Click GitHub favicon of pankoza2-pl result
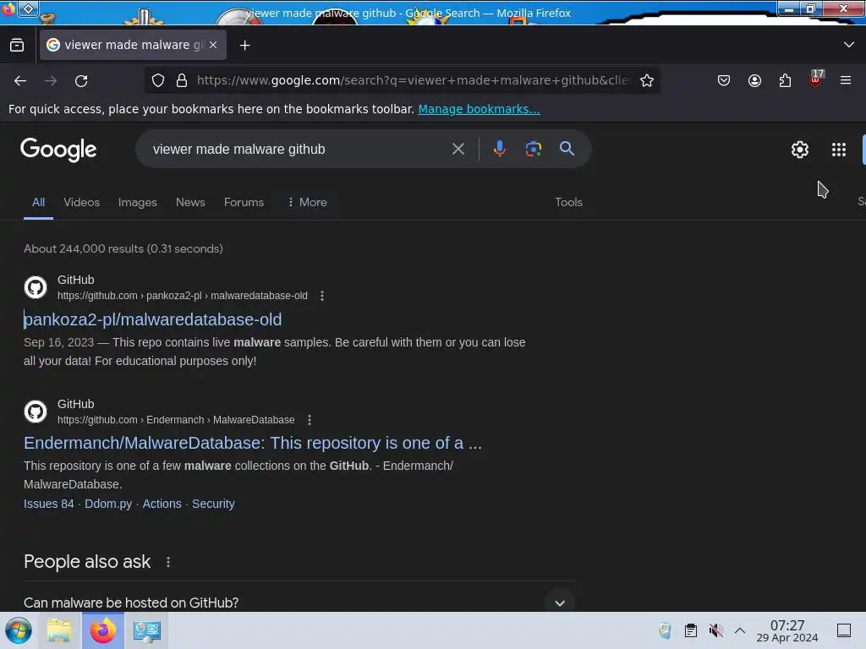The image size is (866, 649). tap(36, 287)
